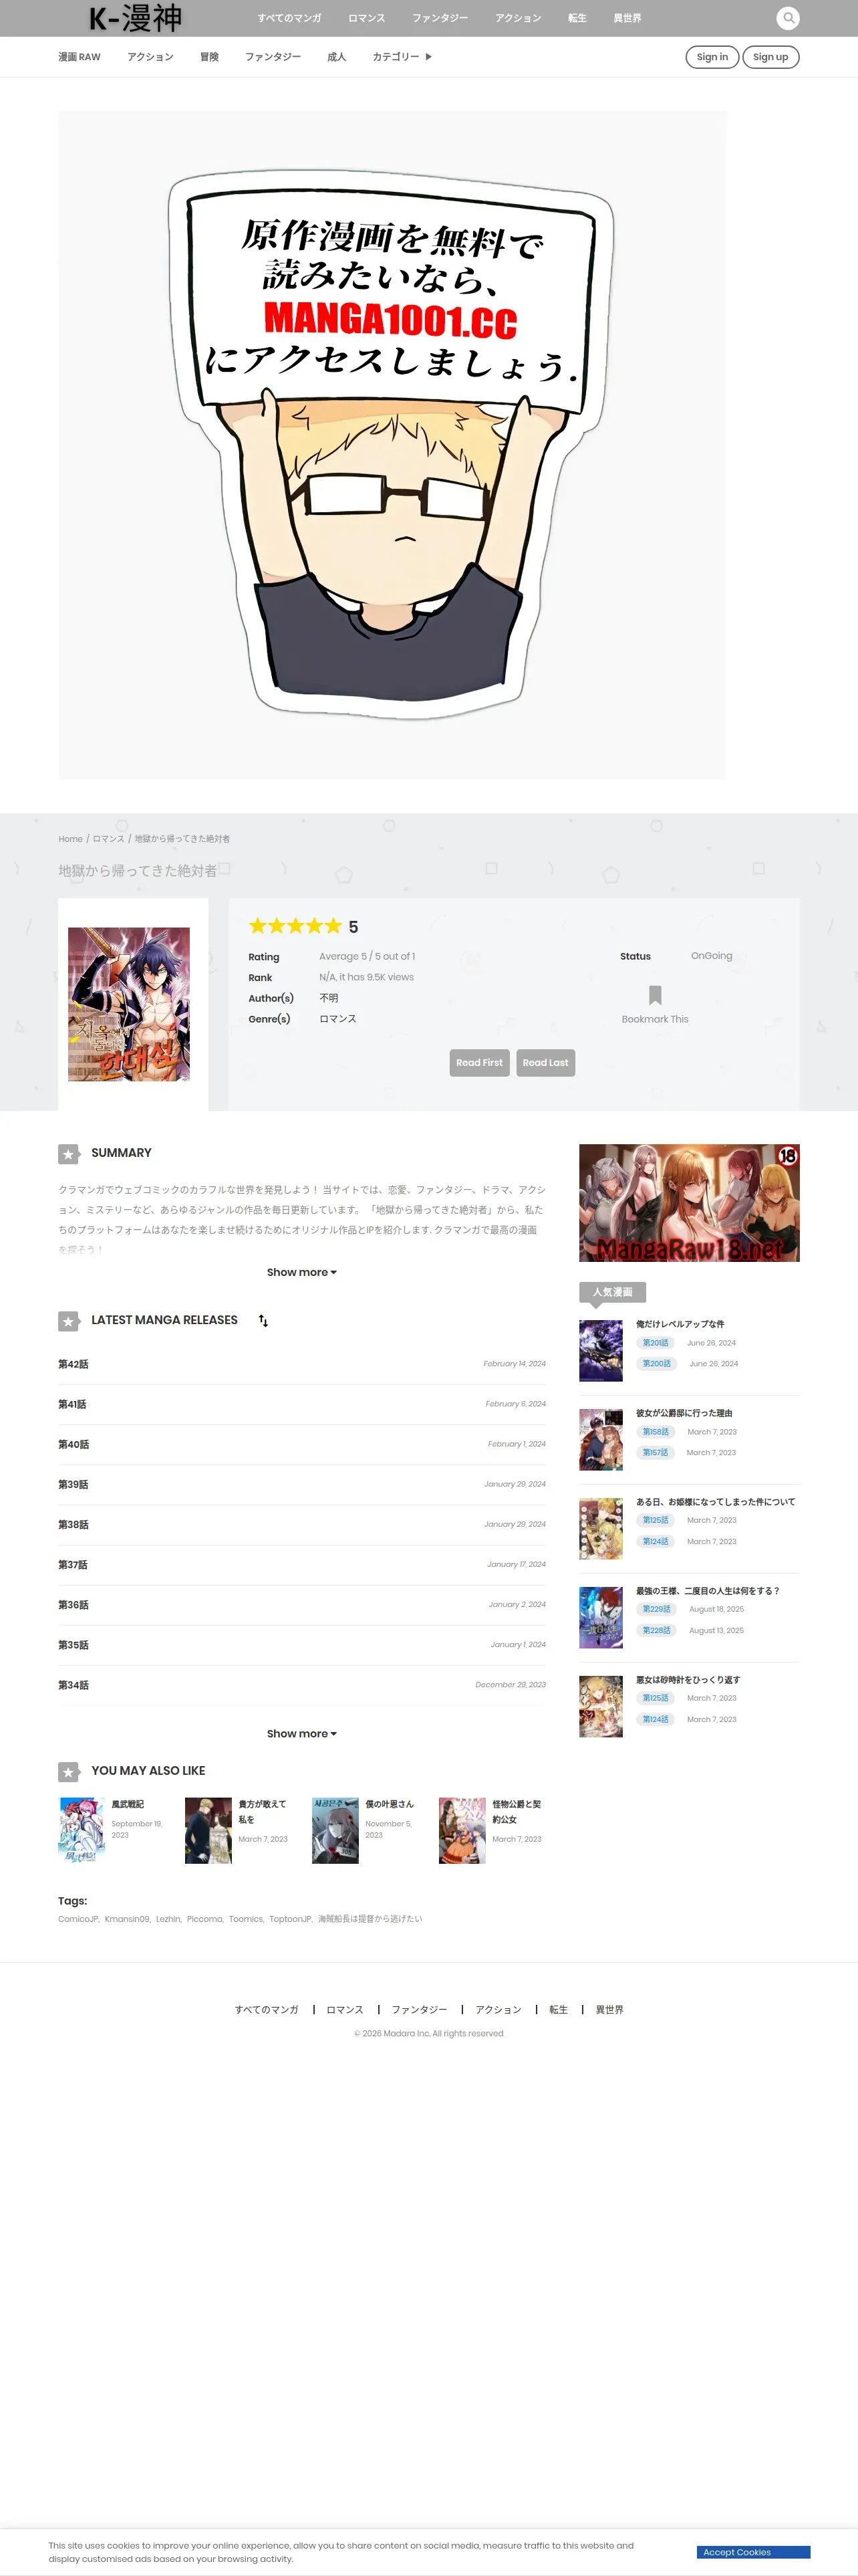Open 怪物公爵と契約公女 related title

pos(517,1812)
